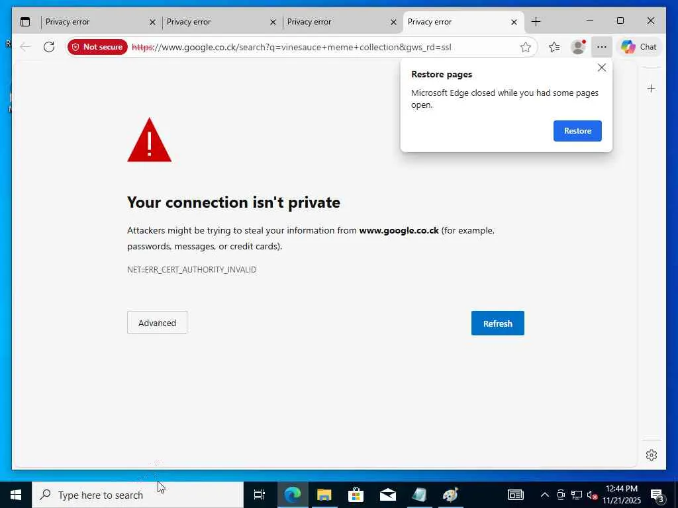The height and width of the screenshot is (508, 678).
Task: Click the NET::ERR_CERT_AUTHORITY_INVALID error code
Action: [x=191, y=270]
